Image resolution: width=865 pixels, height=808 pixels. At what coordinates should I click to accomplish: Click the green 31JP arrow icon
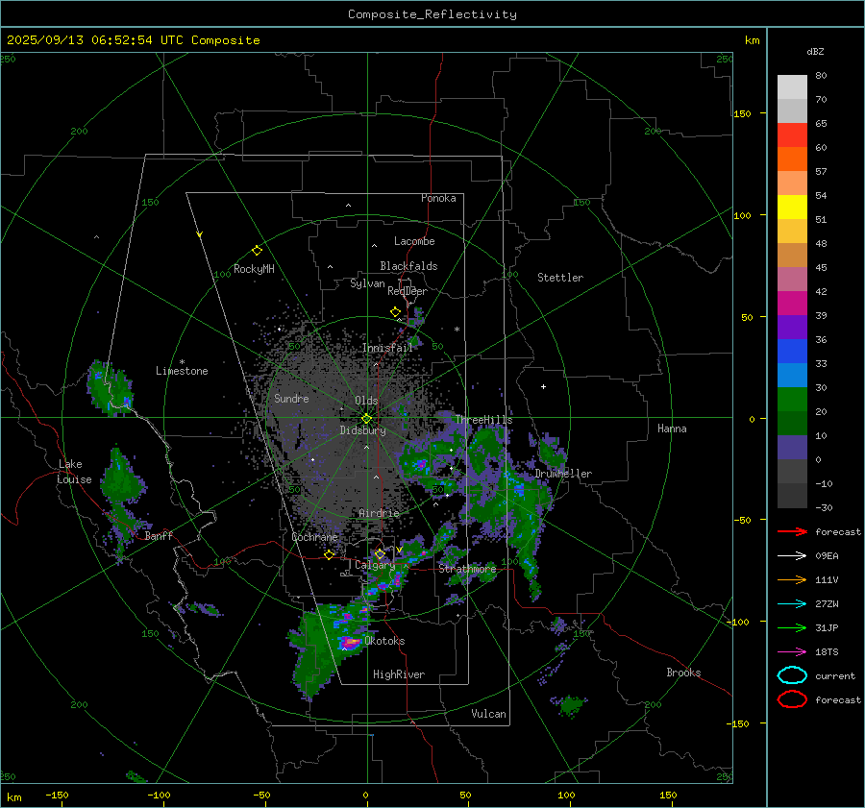792,627
